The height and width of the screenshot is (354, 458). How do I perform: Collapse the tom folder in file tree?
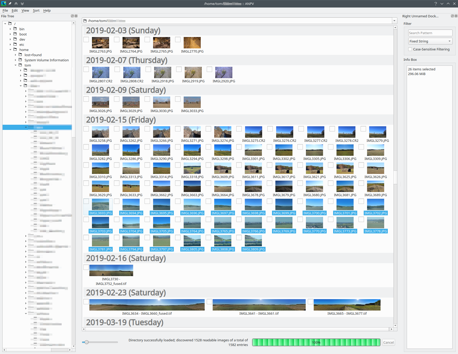[x=16, y=65]
